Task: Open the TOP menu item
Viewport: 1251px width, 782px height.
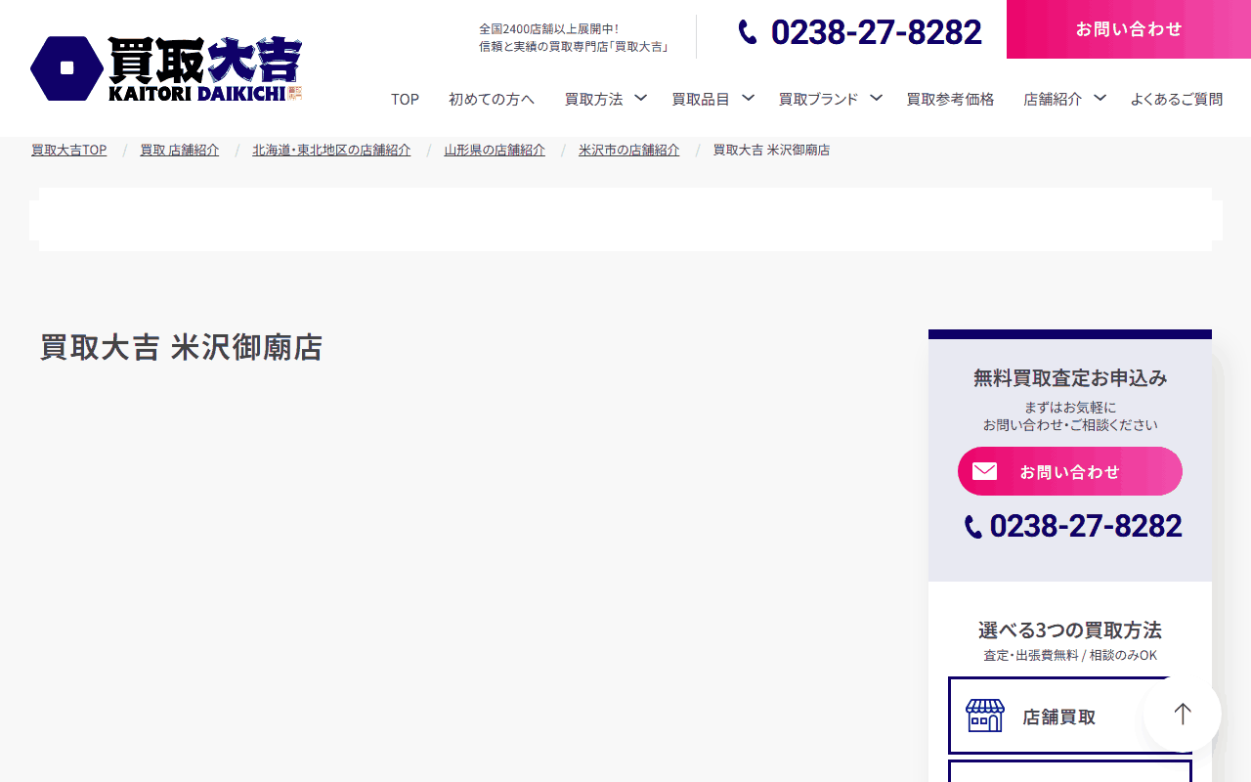Action: (405, 99)
